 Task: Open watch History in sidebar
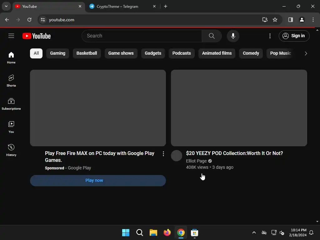(11, 150)
